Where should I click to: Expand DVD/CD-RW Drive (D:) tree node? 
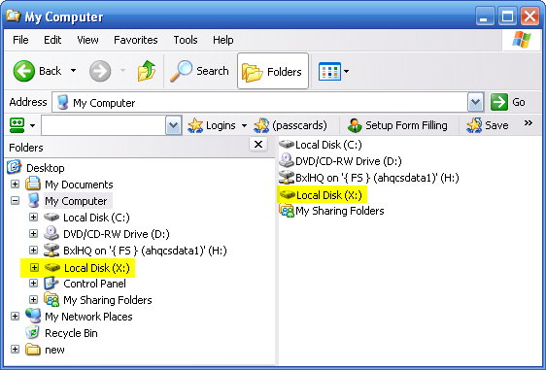pos(33,233)
